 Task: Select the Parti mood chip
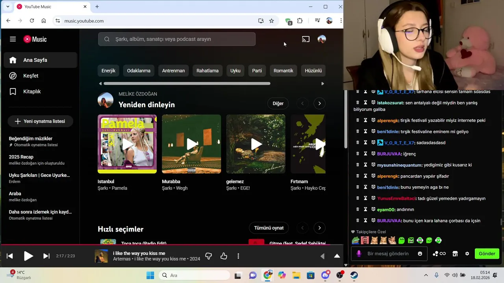257,71
